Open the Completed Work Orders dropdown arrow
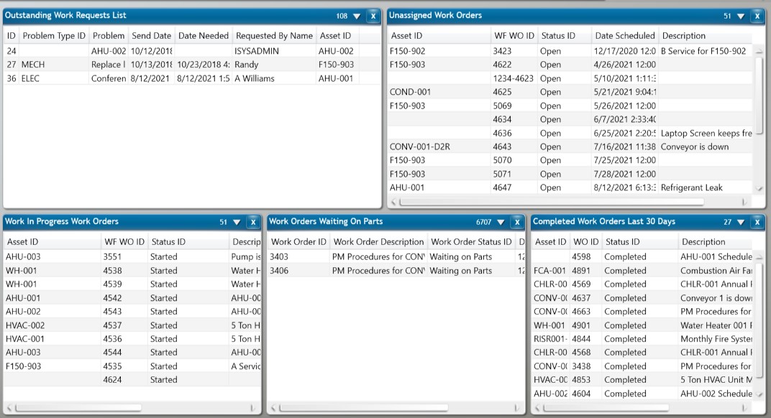Screen dimensions: 771x418 [x=741, y=223]
